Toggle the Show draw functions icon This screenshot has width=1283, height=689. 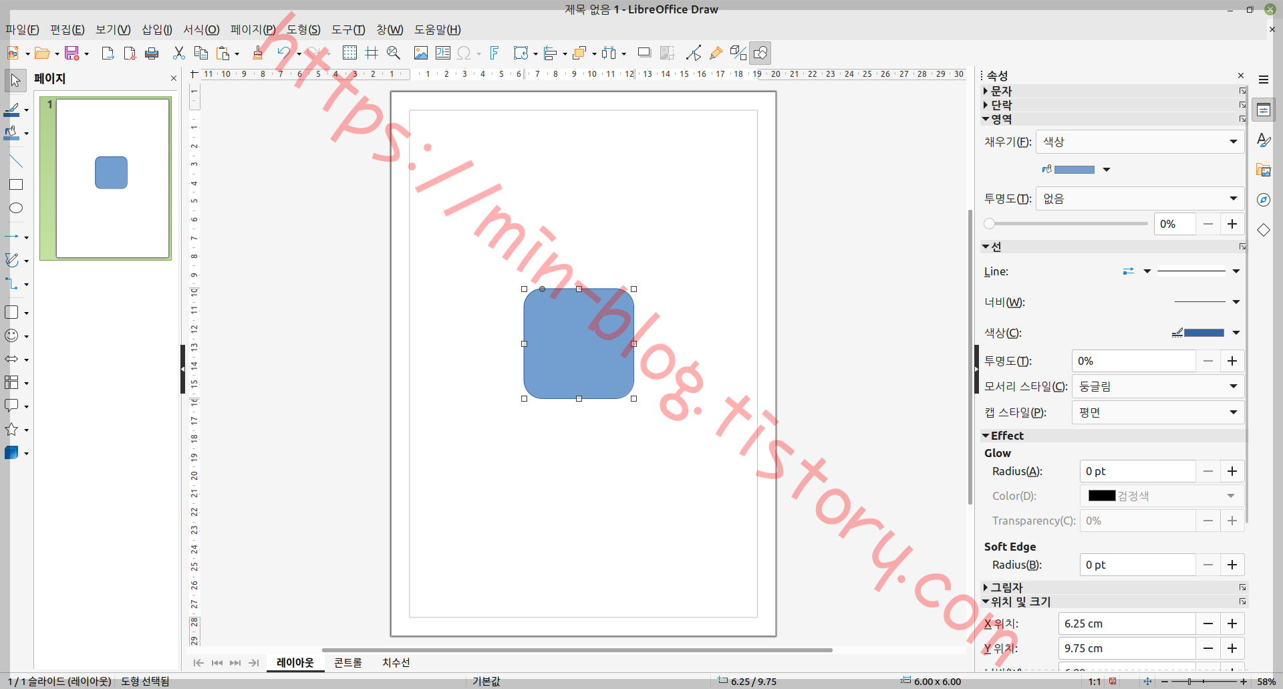pos(760,53)
